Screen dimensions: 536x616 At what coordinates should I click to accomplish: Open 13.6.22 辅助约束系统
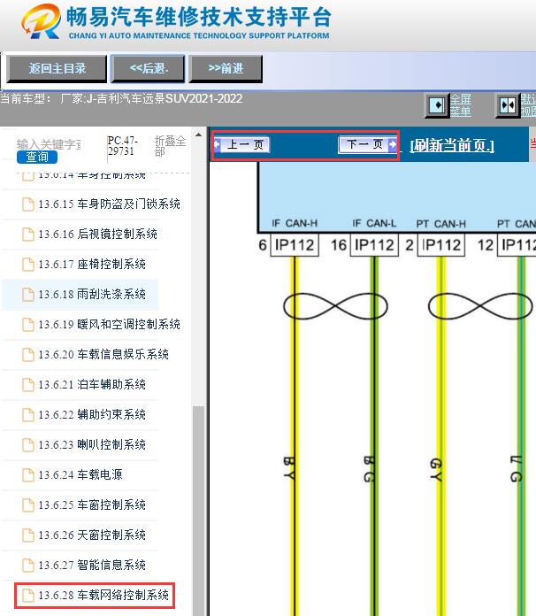92,414
